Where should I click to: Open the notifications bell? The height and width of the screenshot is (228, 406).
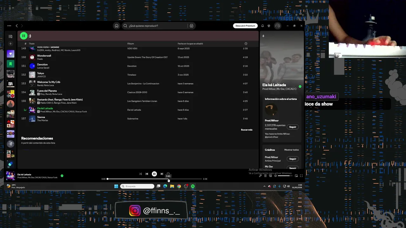point(263,26)
